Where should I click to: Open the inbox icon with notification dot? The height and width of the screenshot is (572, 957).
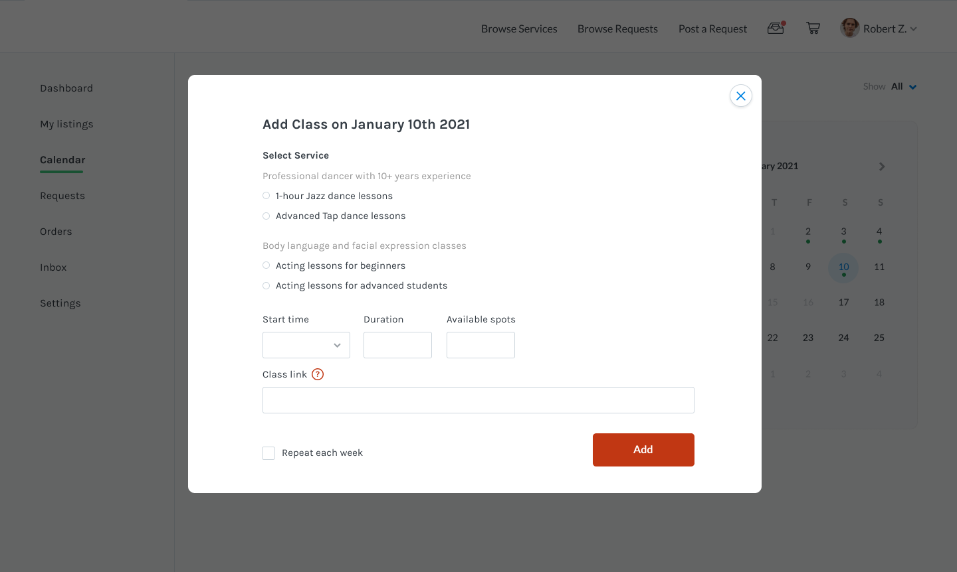coord(776,28)
